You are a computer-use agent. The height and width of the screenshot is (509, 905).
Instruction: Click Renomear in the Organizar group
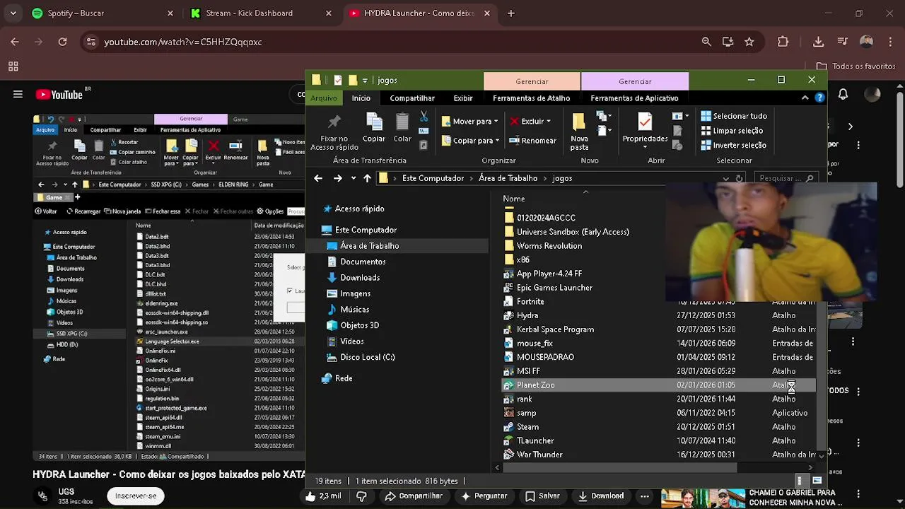pos(532,141)
